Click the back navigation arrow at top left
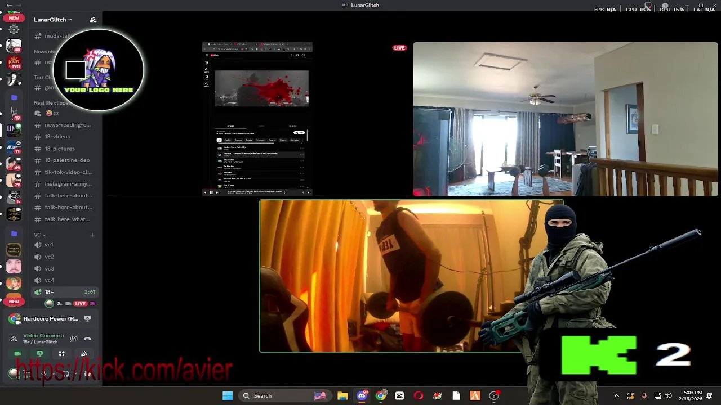The height and width of the screenshot is (405, 721). [x=9, y=5]
